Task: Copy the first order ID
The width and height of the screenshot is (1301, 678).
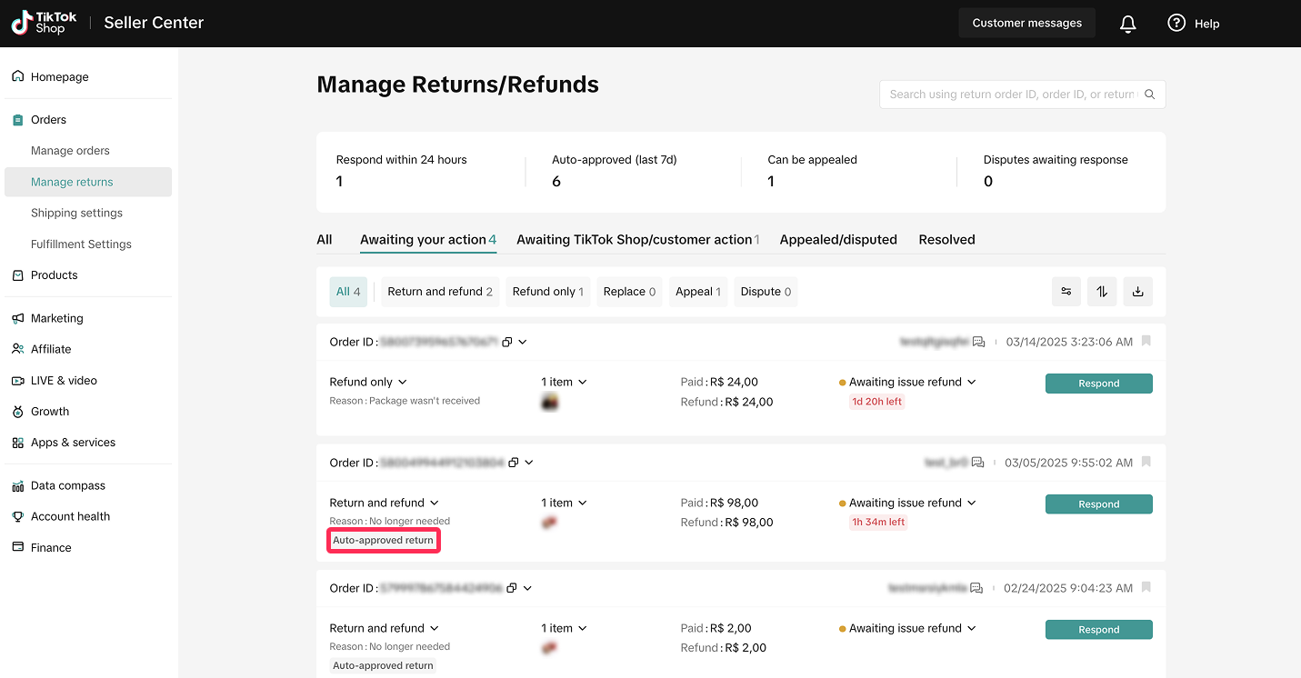Action: 507,342
